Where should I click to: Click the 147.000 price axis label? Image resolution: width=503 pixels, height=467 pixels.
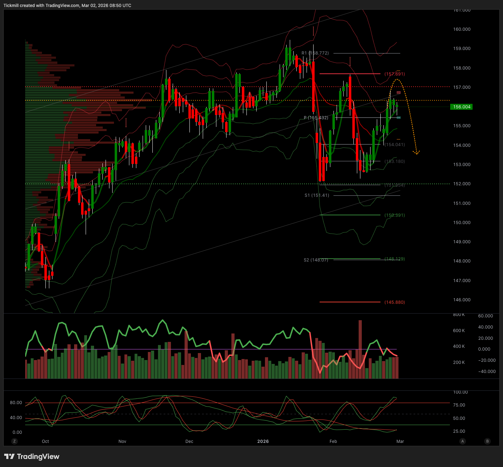tap(462, 281)
